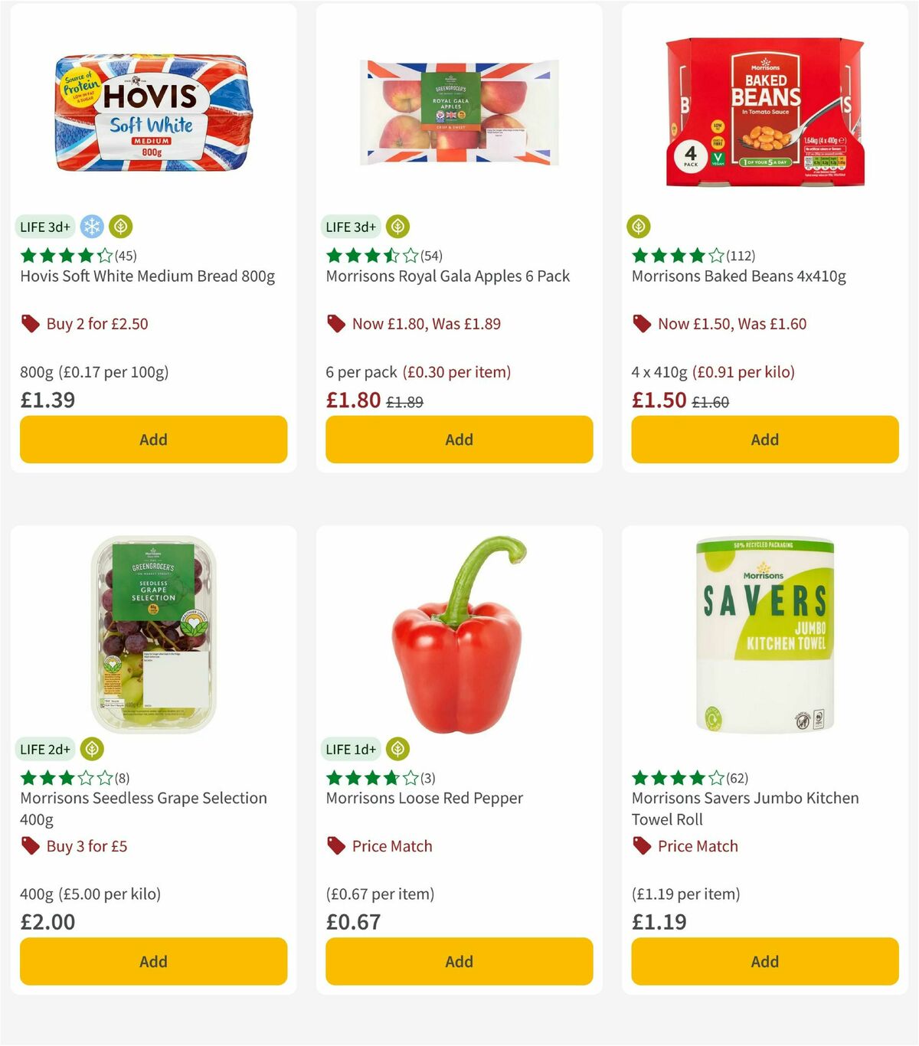This screenshot has width=919, height=1046.
Task: Click the LIFE 3d+ badge on Hovis bread
Action: (x=44, y=227)
